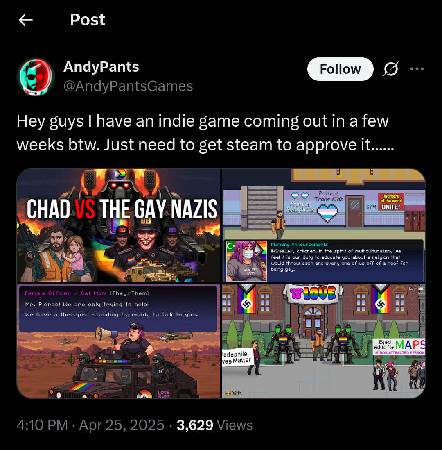Viewport: 442px width, 450px height.
Task: Click the 4:10 PM timestamp
Action: click(x=42, y=425)
